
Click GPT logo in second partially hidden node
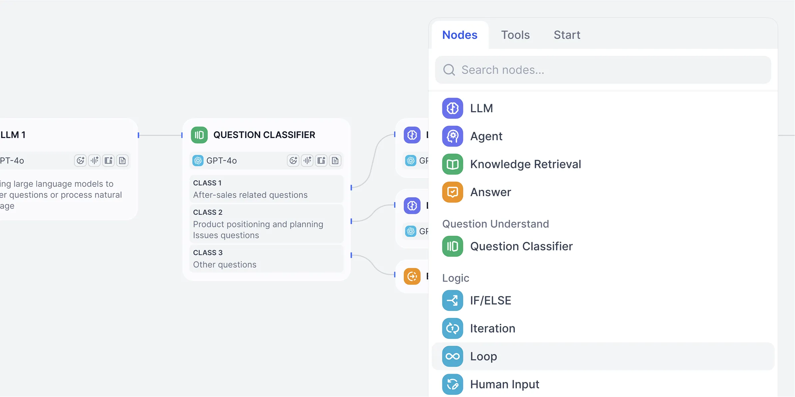[x=411, y=231]
